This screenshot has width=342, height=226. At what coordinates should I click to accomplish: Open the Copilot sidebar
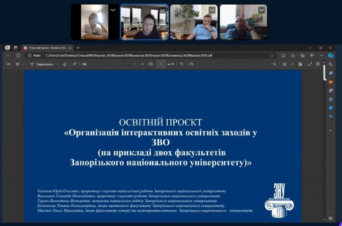331,56
